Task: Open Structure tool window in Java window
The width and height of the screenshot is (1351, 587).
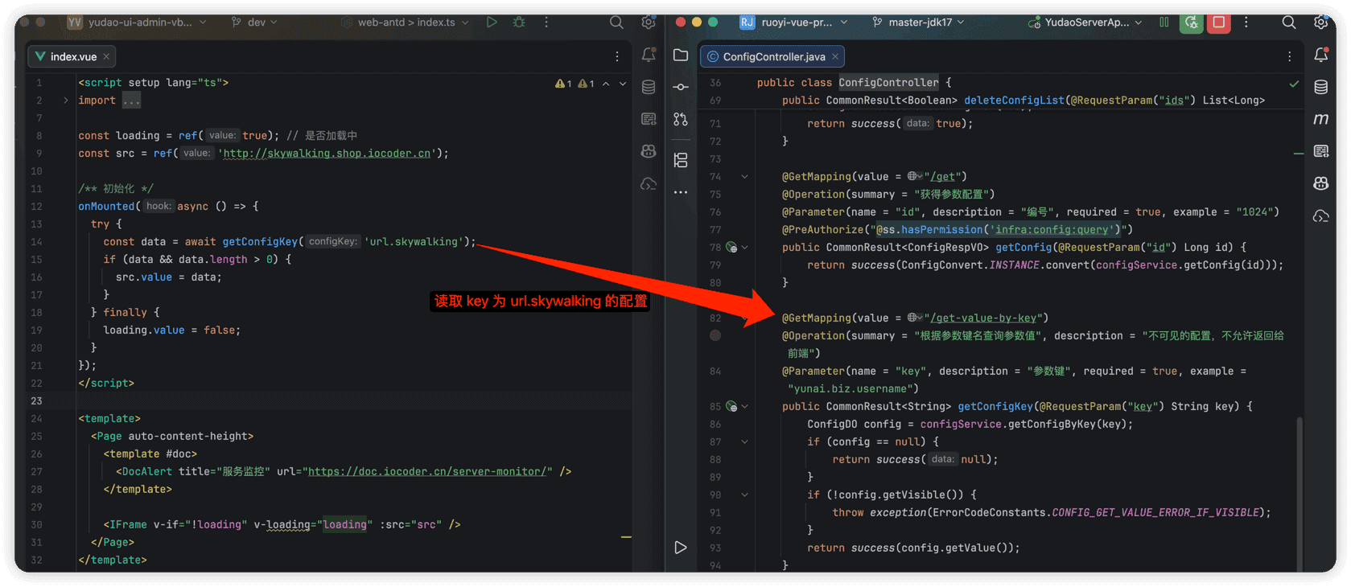Action: point(681,160)
